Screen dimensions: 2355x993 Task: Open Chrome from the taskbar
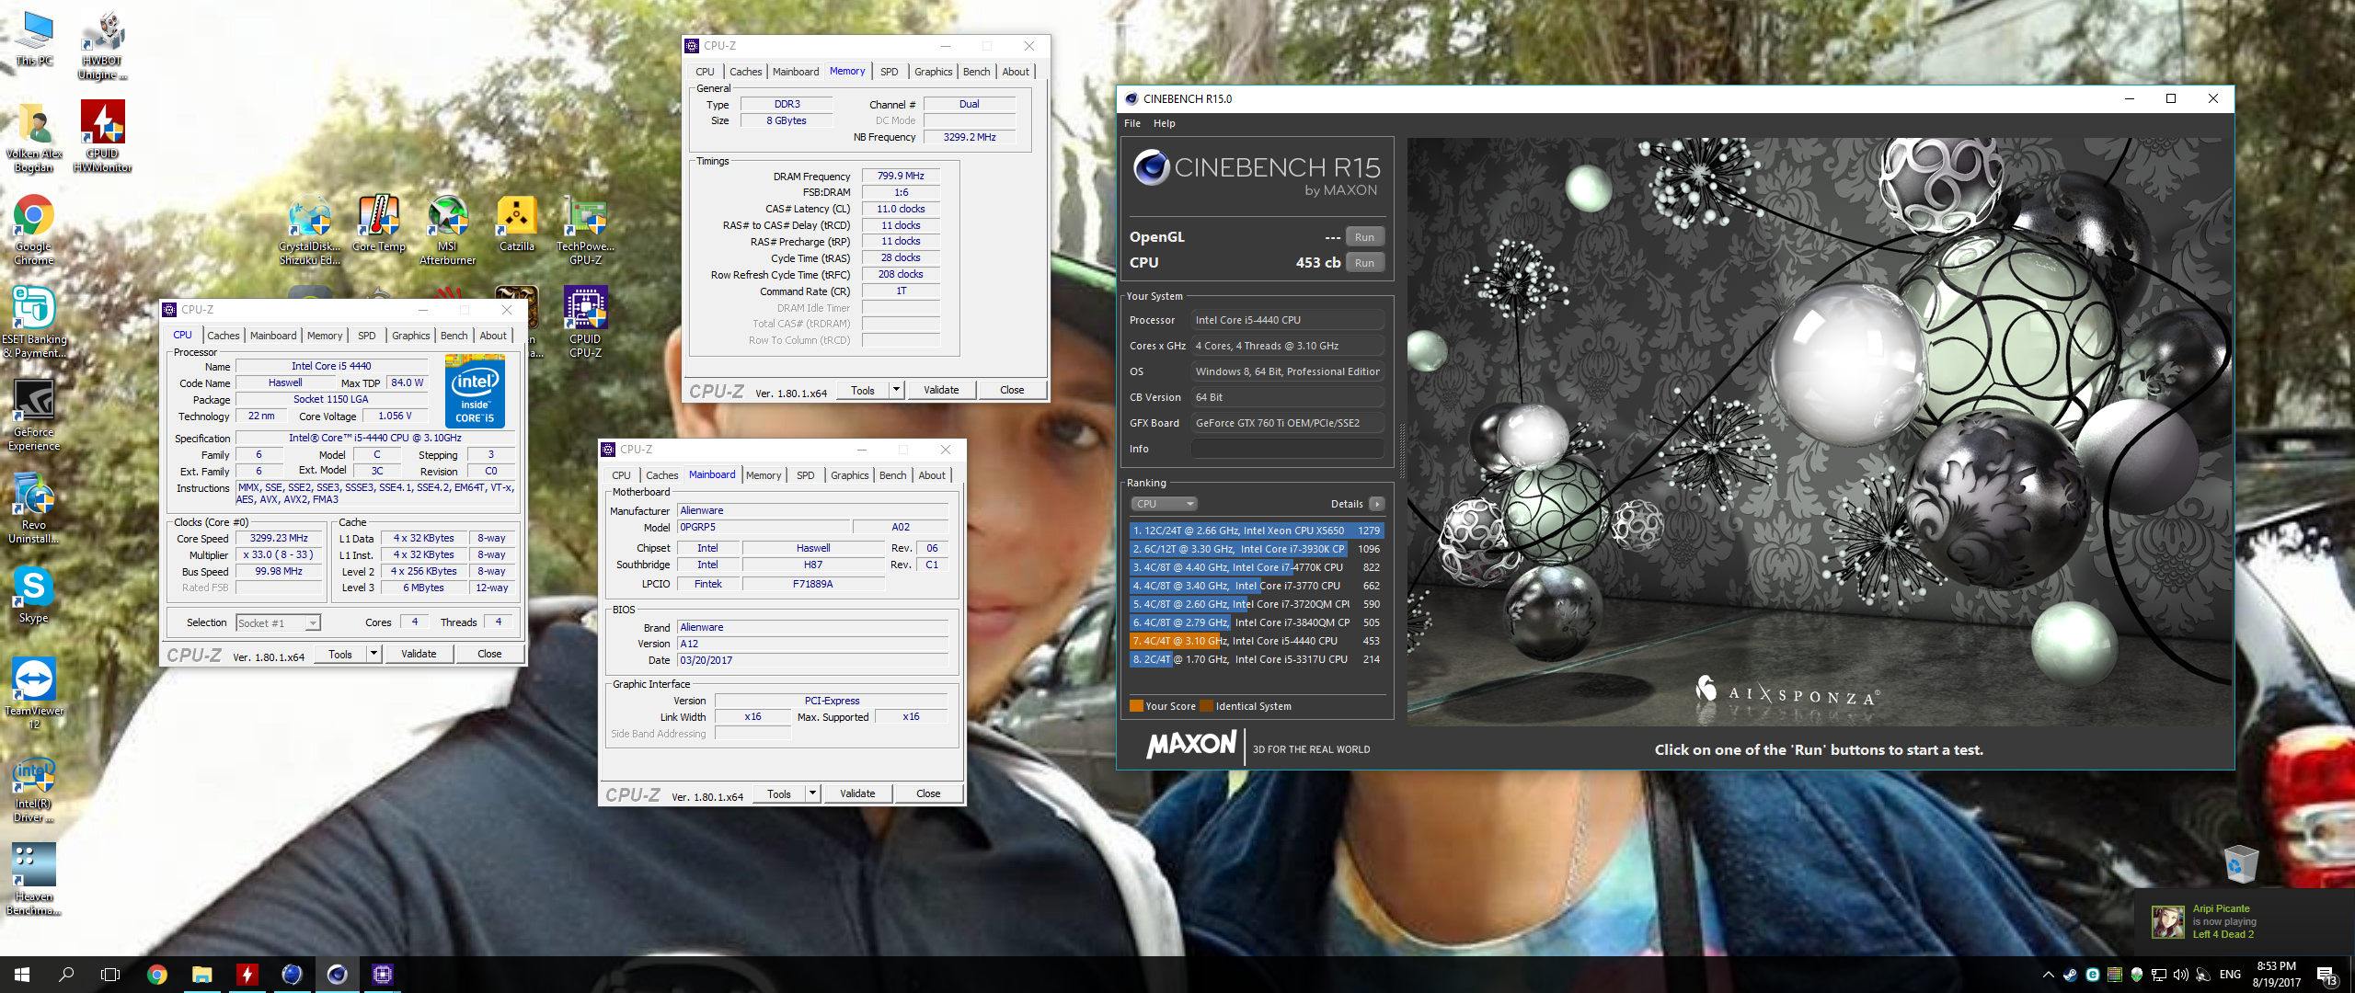[x=156, y=974]
